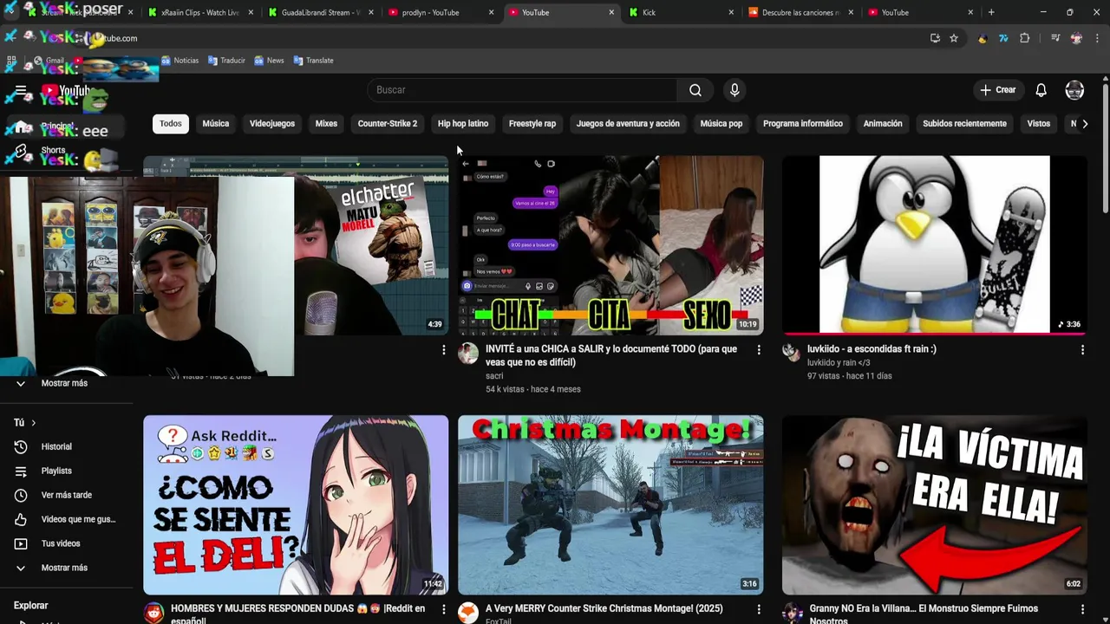Switch to GuadaLibrandi Stream browser tab

[x=319, y=12]
